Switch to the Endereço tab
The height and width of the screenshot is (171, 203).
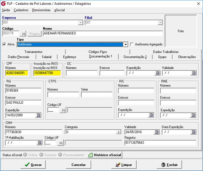coord(70,57)
